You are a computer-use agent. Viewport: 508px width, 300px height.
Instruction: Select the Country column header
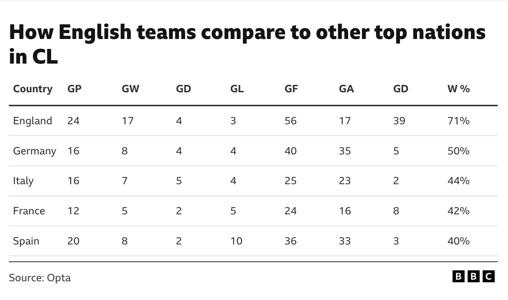pos(33,89)
